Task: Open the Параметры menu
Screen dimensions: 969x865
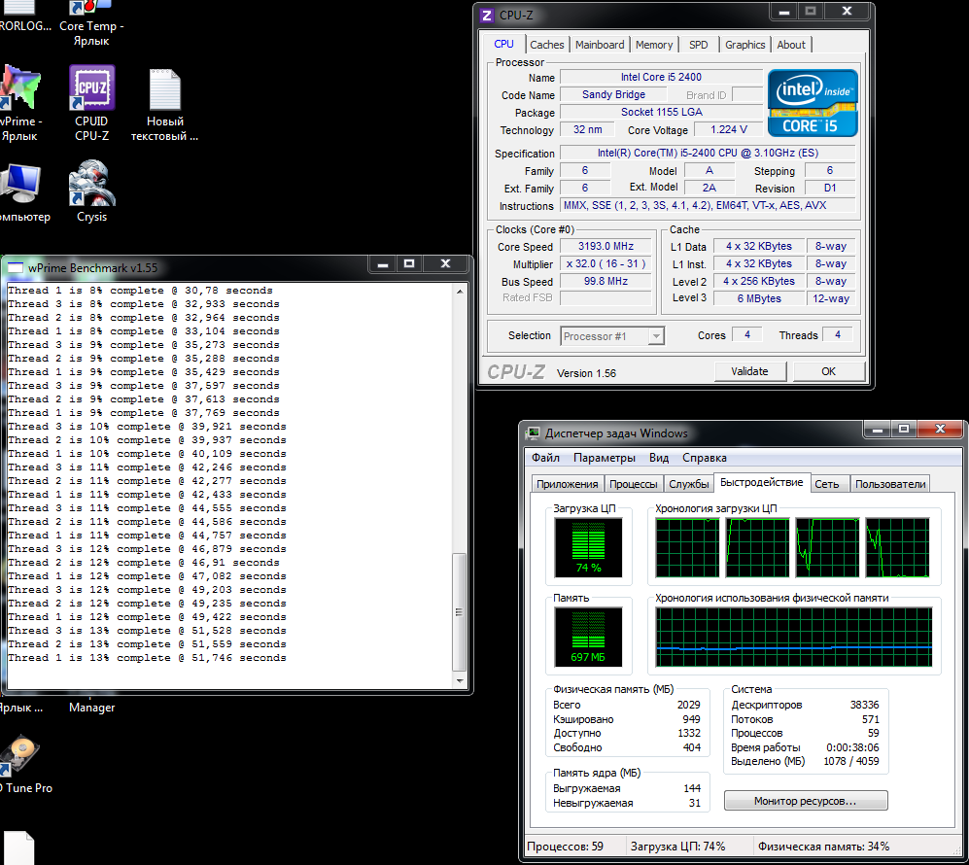Action: 604,458
